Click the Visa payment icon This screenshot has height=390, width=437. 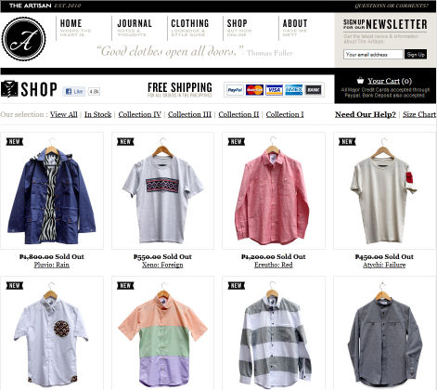pos(274,90)
